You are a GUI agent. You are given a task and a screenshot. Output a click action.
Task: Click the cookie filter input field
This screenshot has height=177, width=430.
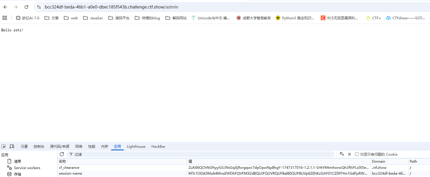point(202,154)
